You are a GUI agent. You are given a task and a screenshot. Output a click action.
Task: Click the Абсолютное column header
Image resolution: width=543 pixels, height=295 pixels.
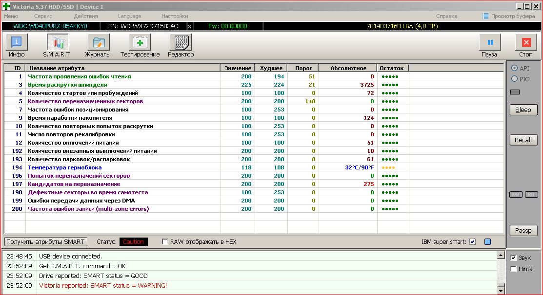(348, 68)
